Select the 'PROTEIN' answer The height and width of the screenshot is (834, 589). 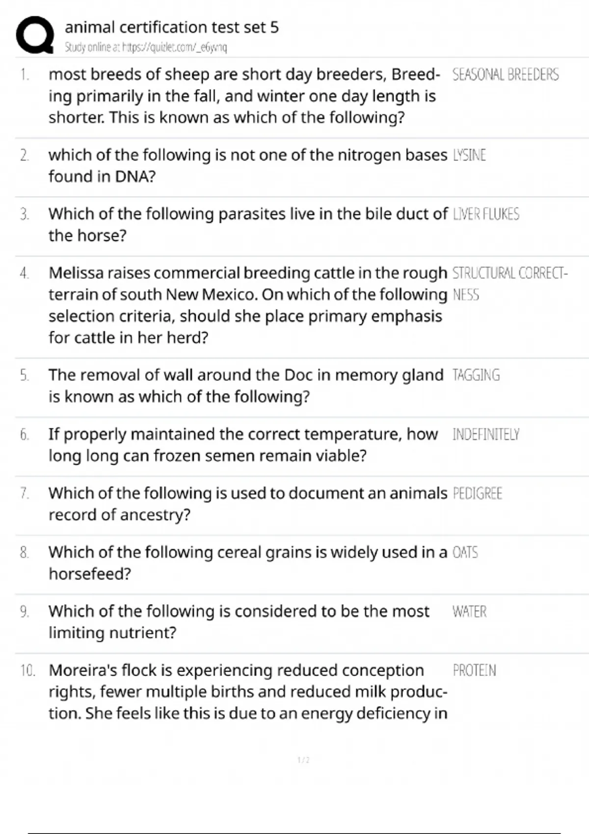click(474, 671)
